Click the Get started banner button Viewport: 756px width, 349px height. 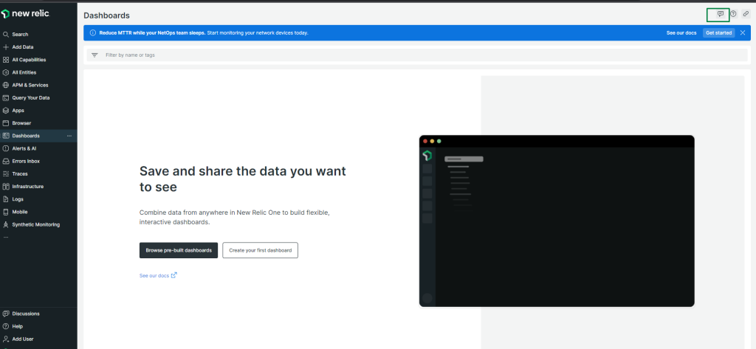[719, 33]
